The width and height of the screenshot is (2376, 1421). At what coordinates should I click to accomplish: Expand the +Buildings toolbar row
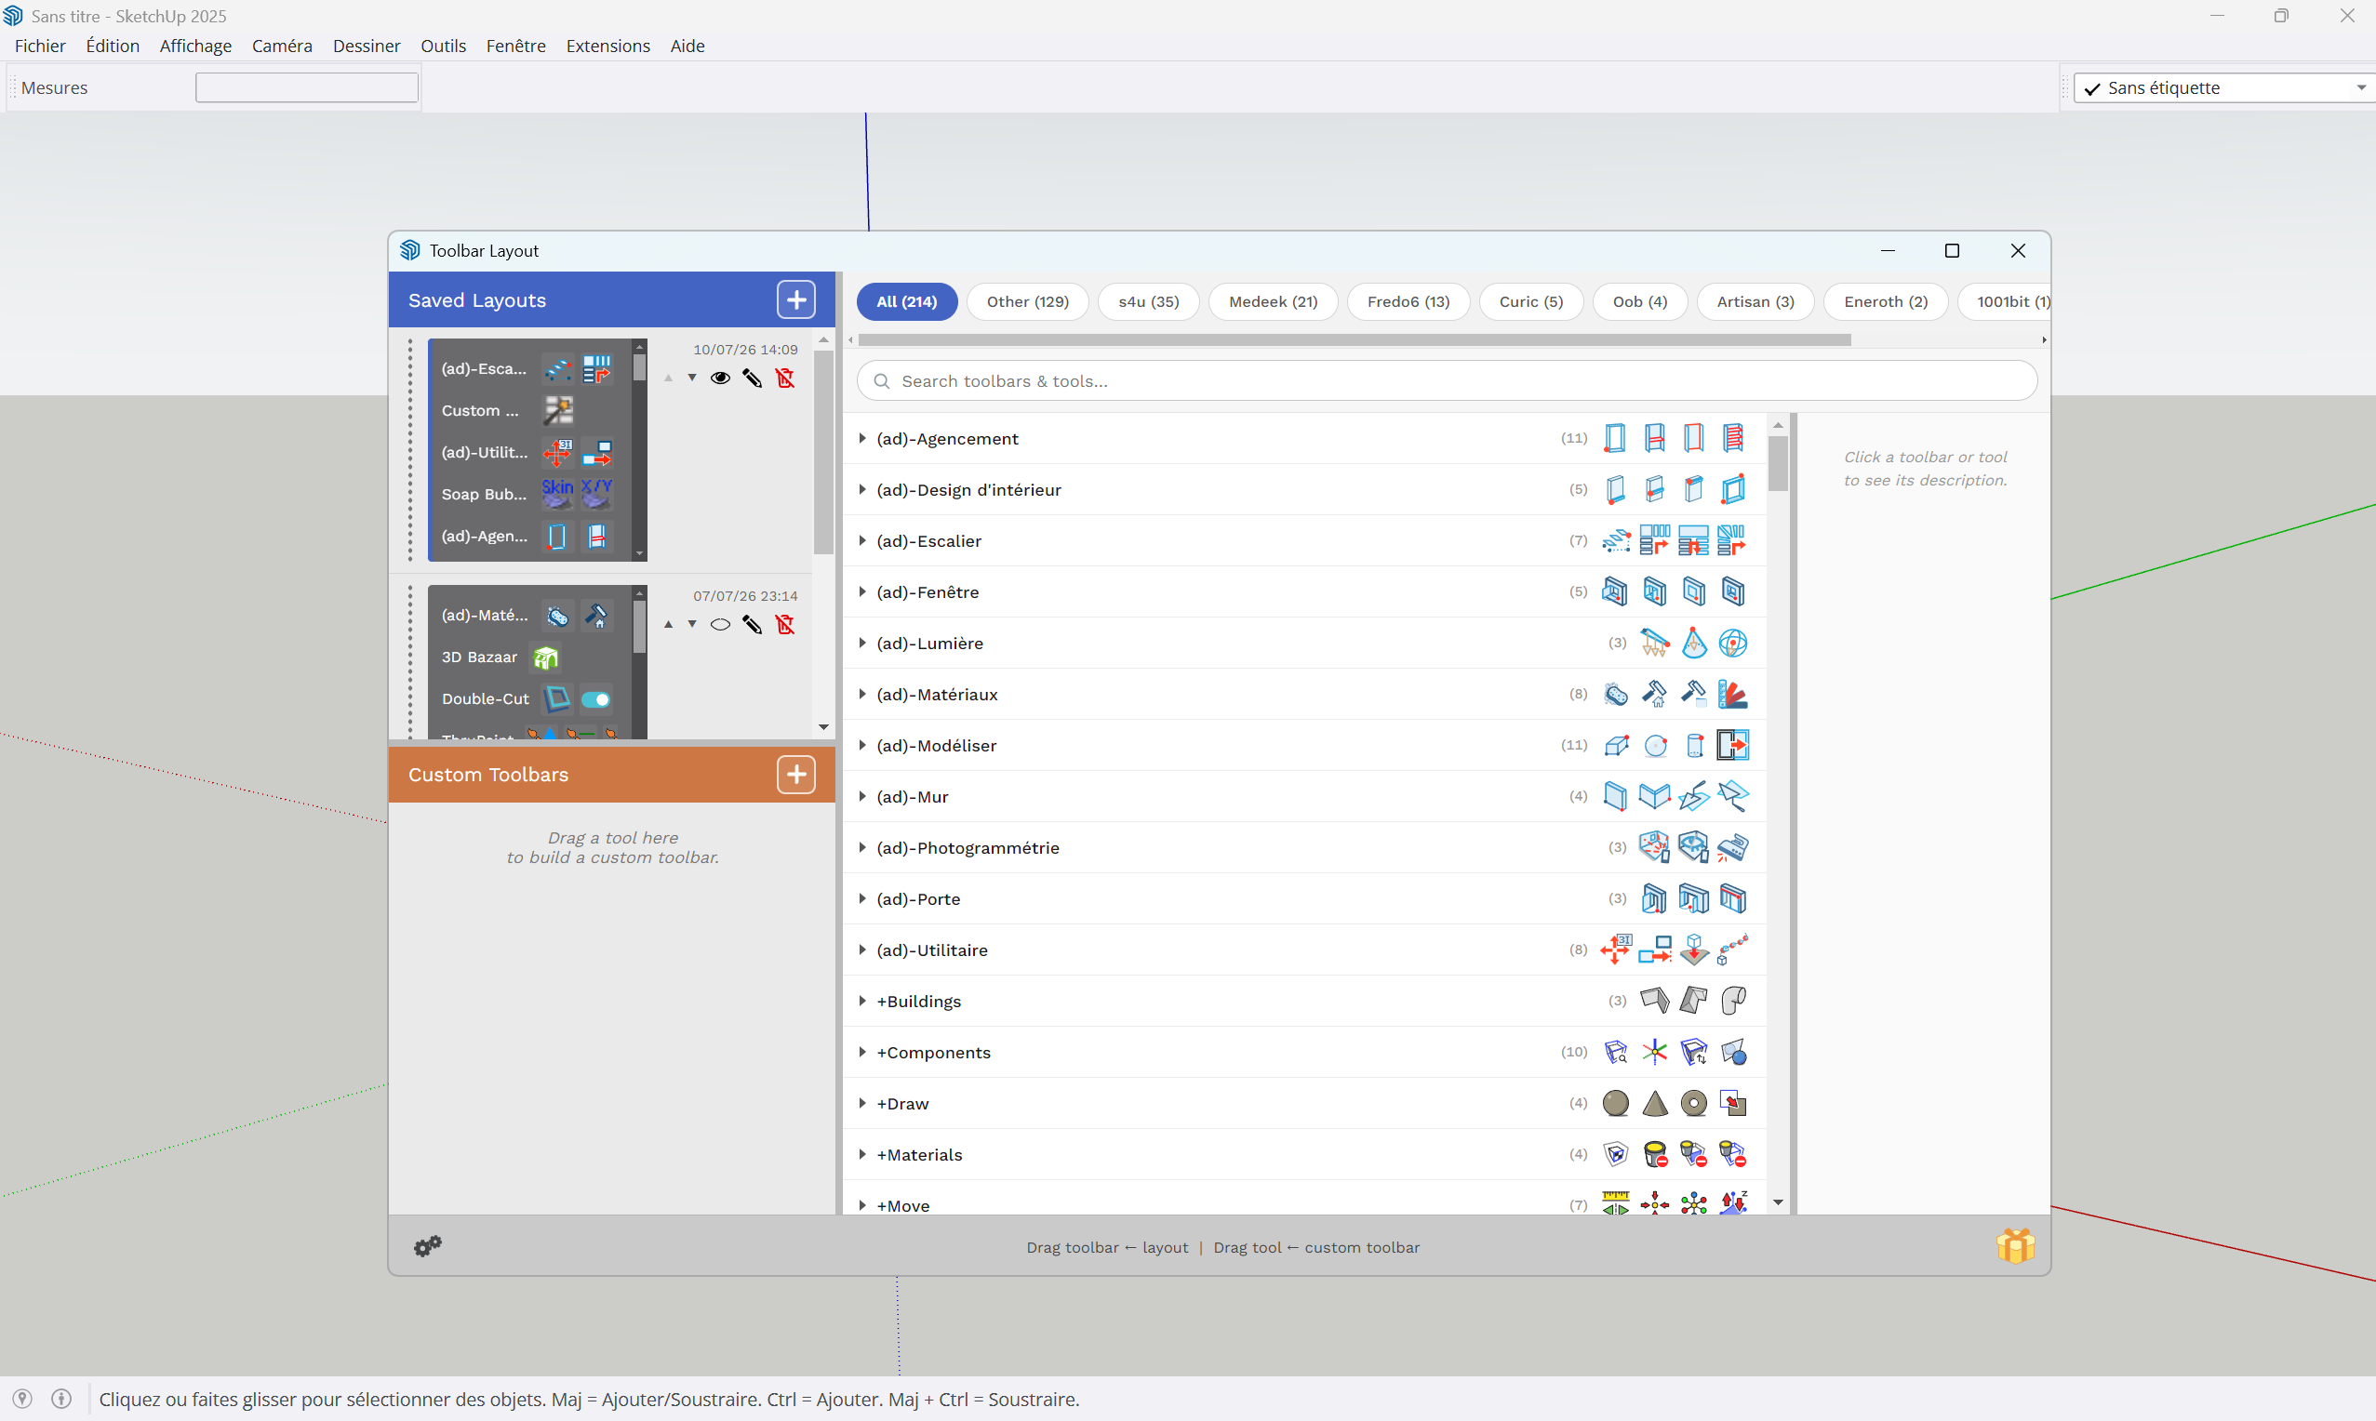[x=861, y=1001]
